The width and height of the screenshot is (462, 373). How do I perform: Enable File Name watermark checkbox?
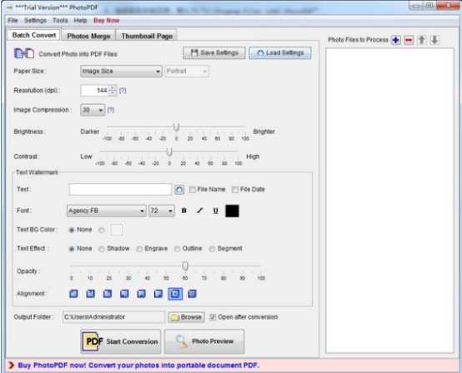click(x=193, y=190)
